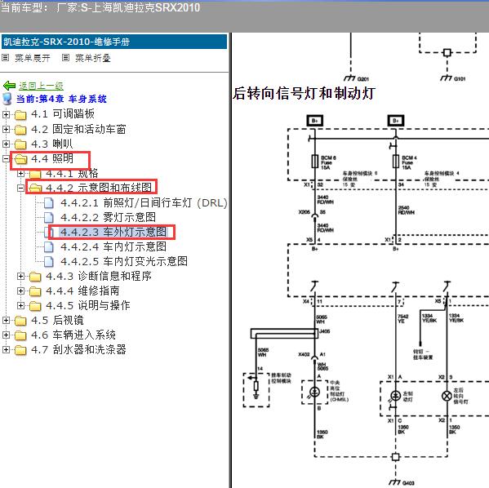Click the 后转向信号灯和制动灯 diagram title
The height and width of the screenshot is (488, 489).
tap(304, 93)
